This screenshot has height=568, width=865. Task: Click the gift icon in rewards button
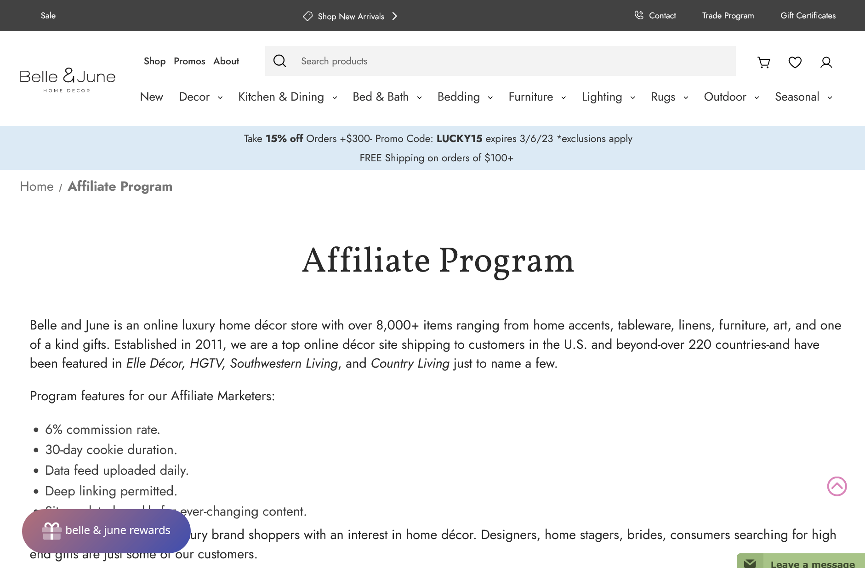tap(51, 531)
